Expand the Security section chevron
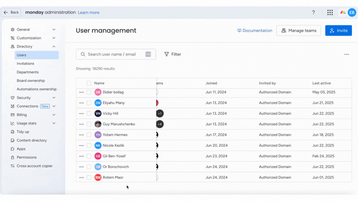This screenshot has height=201, width=358. point(54,98)
